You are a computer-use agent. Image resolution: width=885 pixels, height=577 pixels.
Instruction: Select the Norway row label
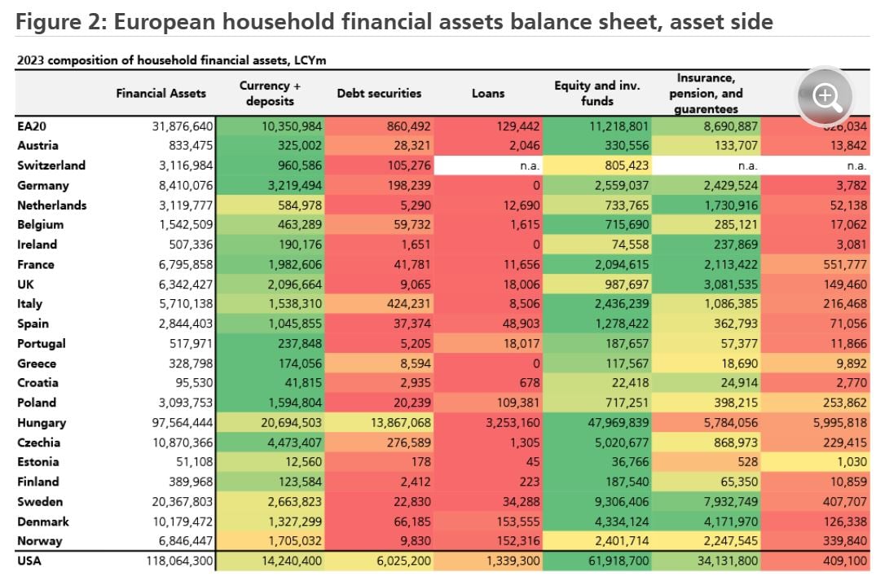[x=39, y=541]
